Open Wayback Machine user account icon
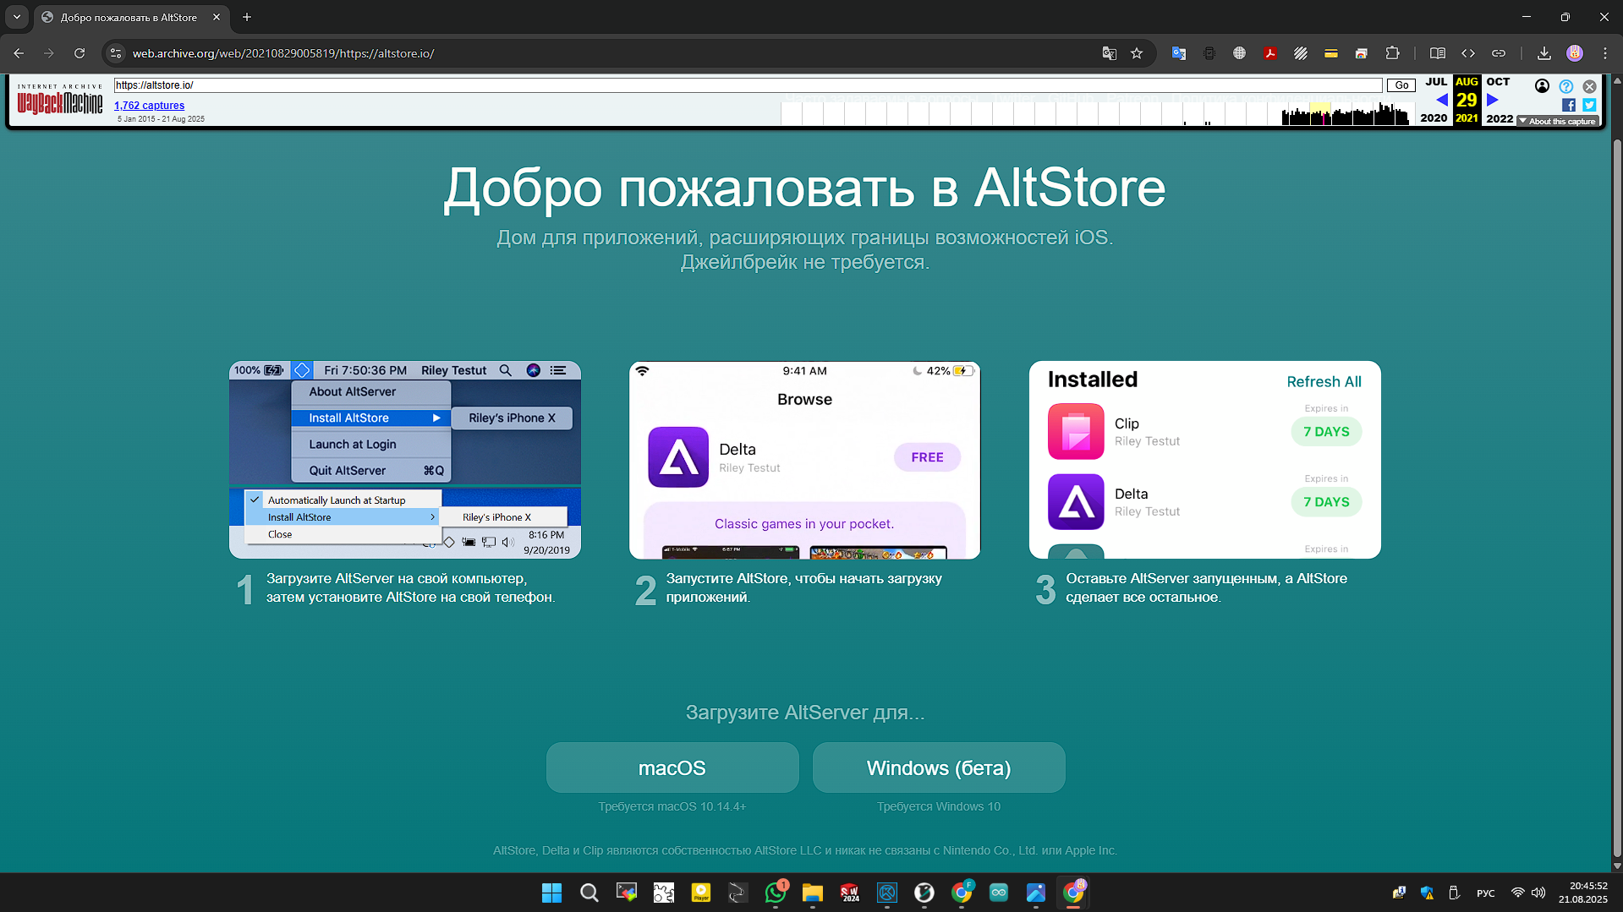This screenshot has width=1623, height=912. coord(1542,86)
